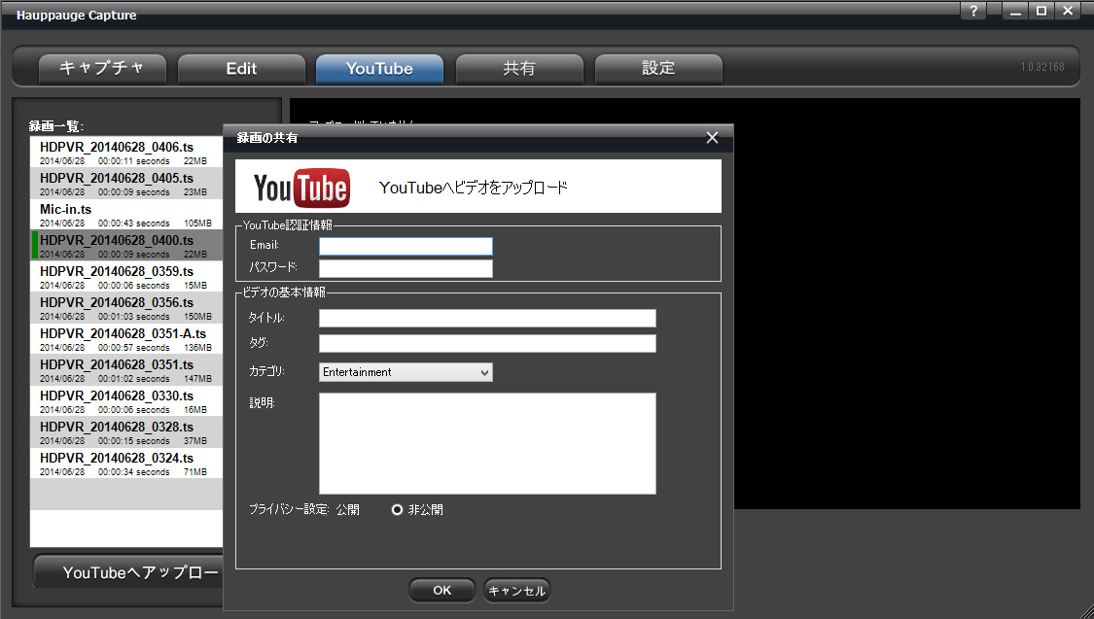Select recording HDPVR_20140628_0406.ts
1094x619 pixels.
[126, 152]
